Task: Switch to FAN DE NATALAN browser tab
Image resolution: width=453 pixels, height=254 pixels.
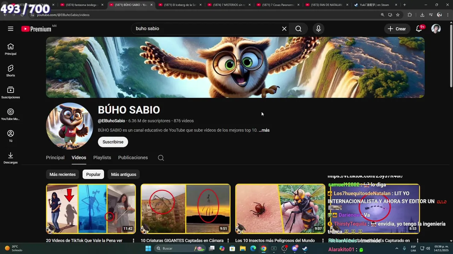Action: pyautogui.click(x=326, y=5)
